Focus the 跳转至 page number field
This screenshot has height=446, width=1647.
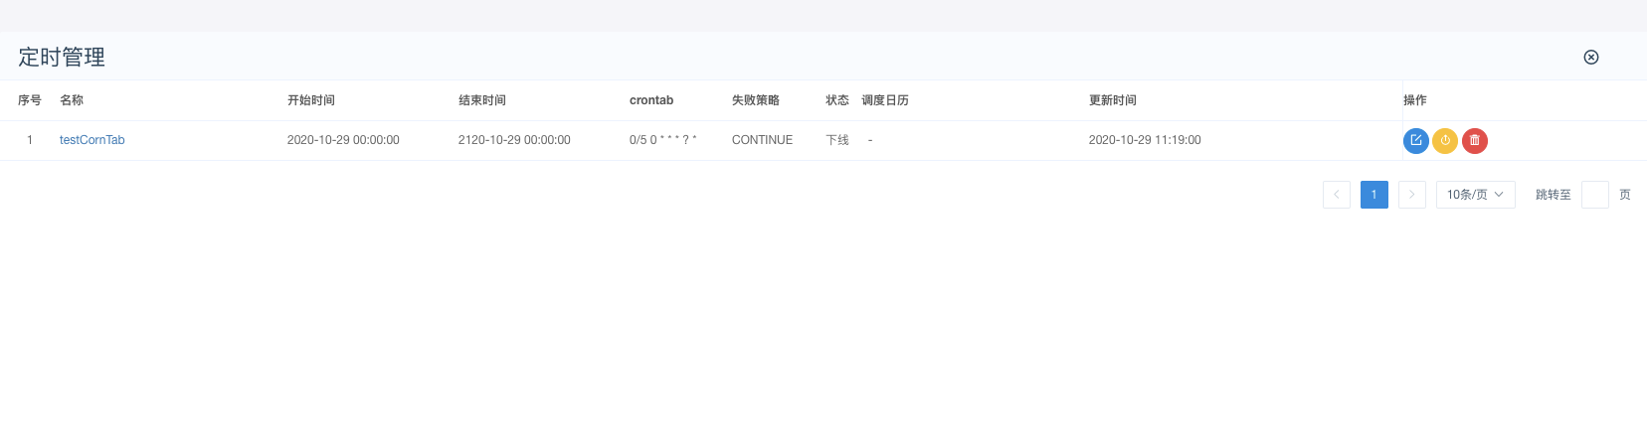click(1595, 195)
